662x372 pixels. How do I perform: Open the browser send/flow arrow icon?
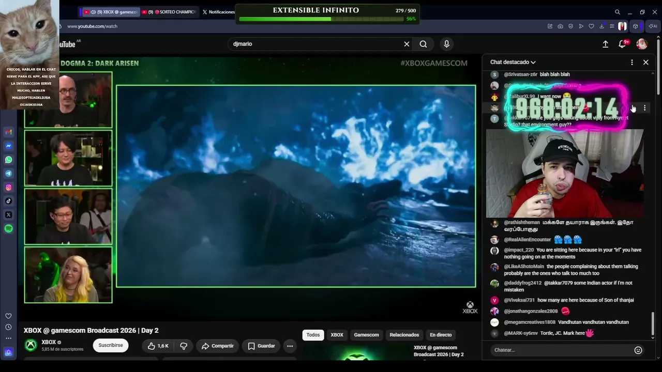(581, 26)
